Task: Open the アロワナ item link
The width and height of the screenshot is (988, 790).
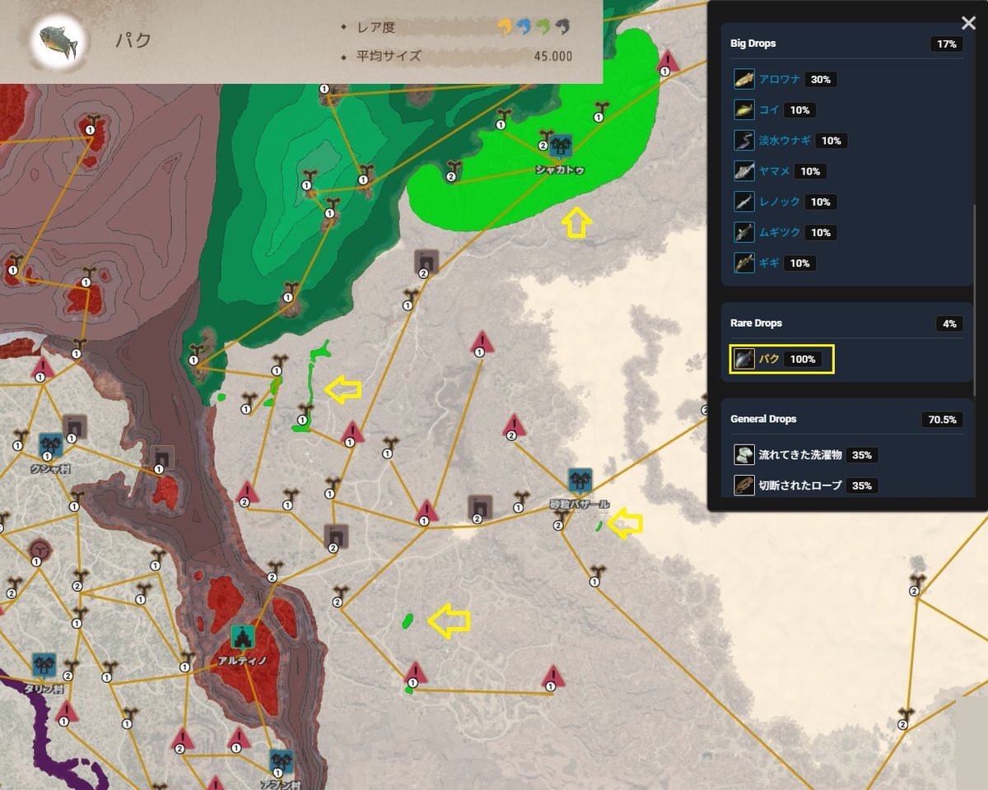Action: click(780, 80)
